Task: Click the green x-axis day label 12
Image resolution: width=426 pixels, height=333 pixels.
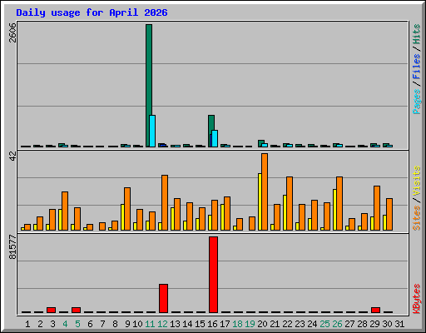Action: 162,324
